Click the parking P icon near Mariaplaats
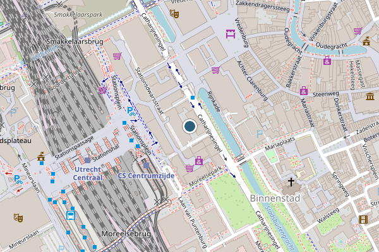 [260, 134]
